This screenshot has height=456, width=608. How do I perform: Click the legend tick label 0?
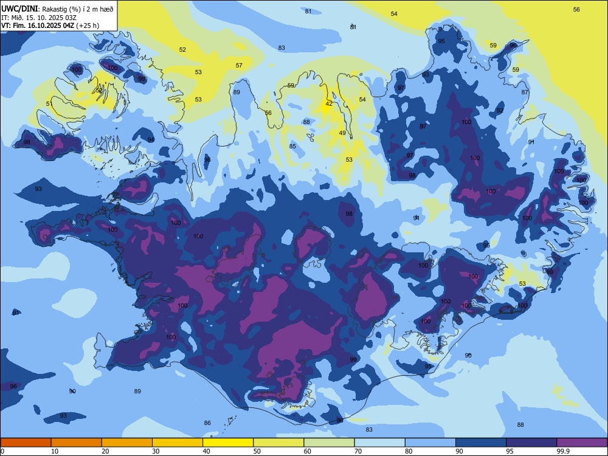point(2,451)
